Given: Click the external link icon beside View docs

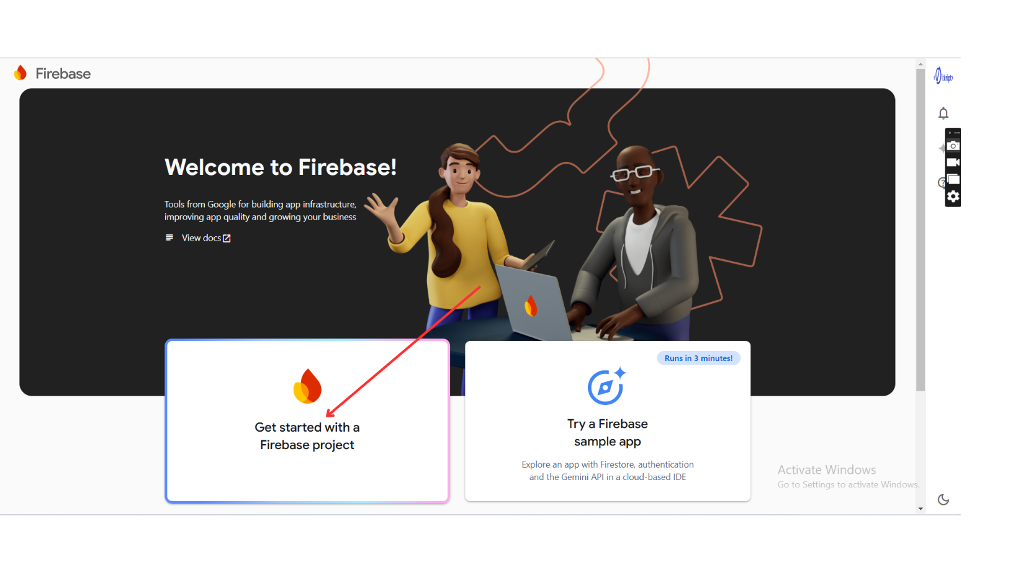Looking at the screenshot, I should (x=227, y=238).
